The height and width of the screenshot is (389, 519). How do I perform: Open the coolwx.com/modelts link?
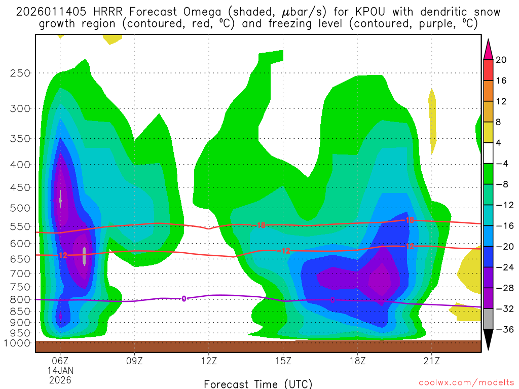pyautogui.click(x=466, y=383)
